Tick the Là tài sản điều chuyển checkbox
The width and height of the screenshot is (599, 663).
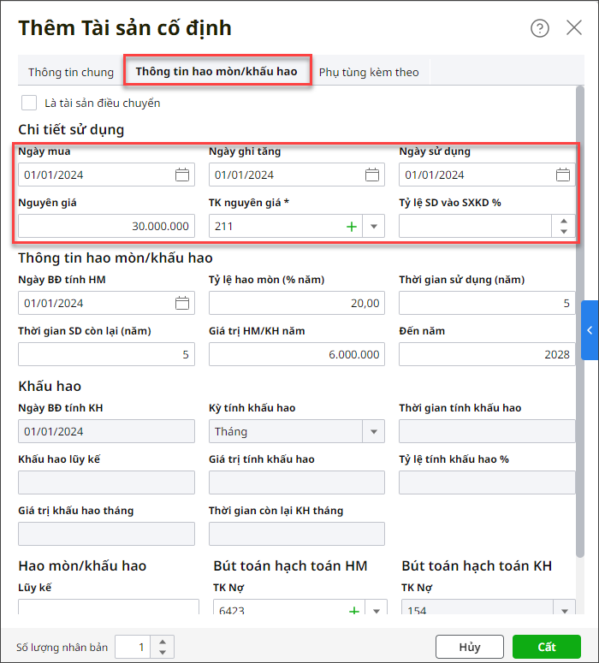29,103
